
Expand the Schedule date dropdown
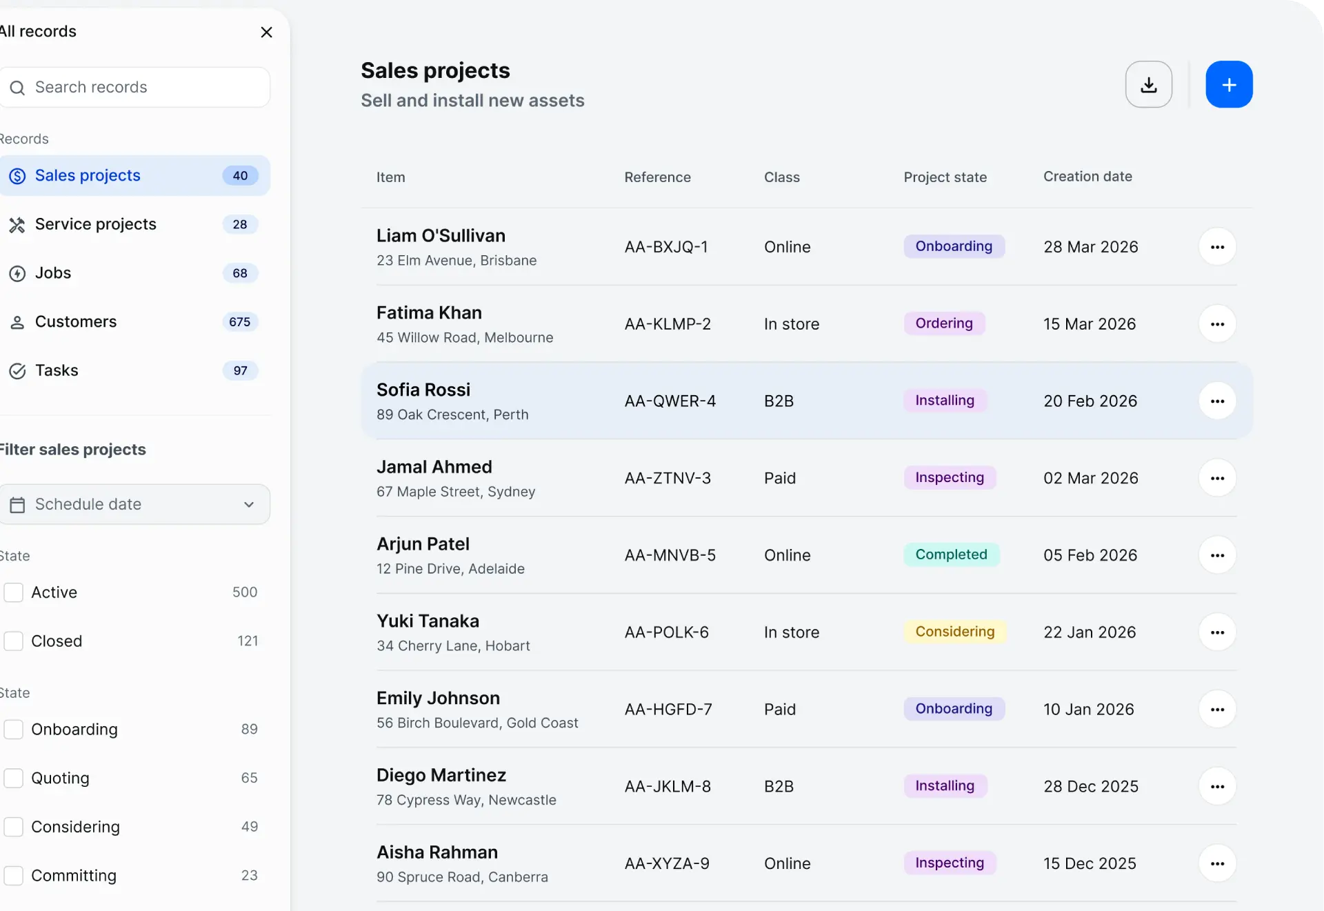(x=134, y=504)
